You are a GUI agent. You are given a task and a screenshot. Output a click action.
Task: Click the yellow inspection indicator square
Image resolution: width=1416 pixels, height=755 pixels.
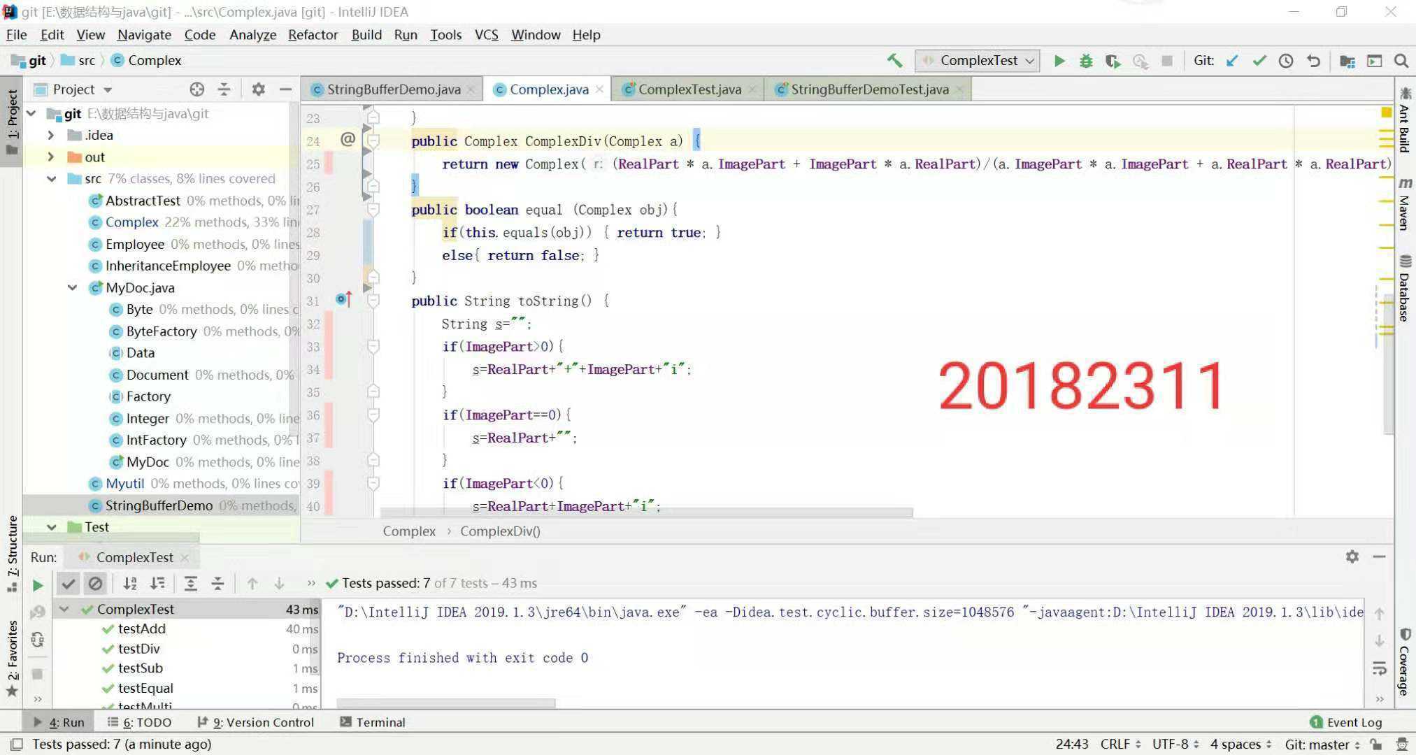1387,113
